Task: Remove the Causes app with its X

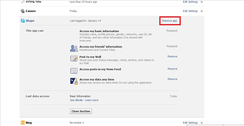Action: [201, 11]
